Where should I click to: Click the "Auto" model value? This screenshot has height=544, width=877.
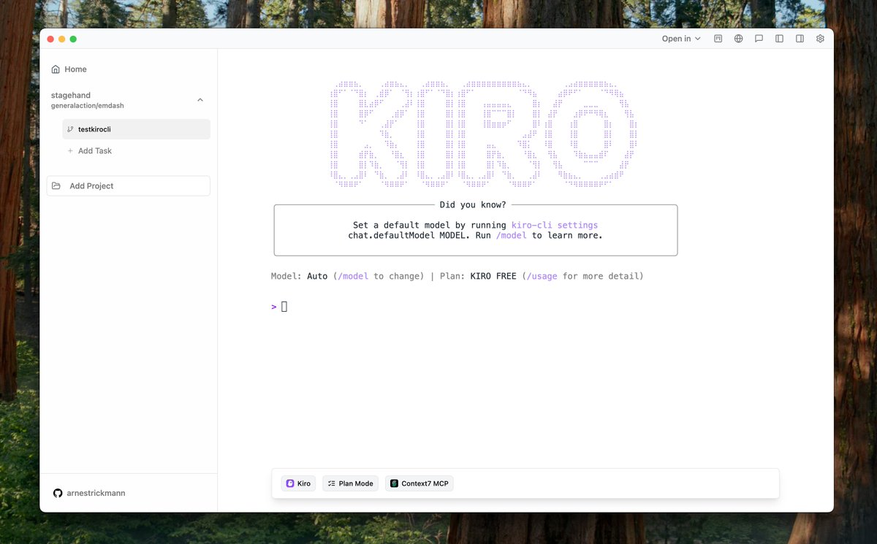pyautogui.click(x=317, y=276)
